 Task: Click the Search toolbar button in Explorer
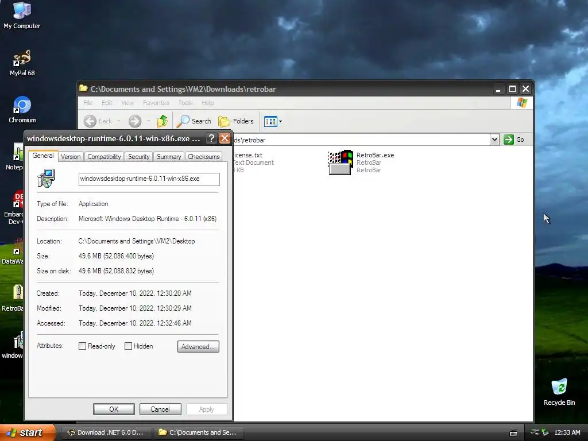[194, 121]
